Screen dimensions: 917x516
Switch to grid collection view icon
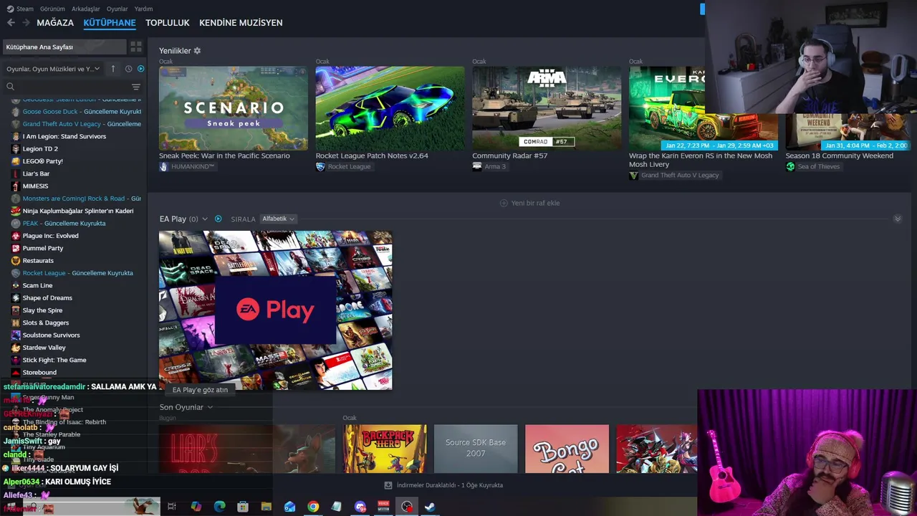coord(135,47)
